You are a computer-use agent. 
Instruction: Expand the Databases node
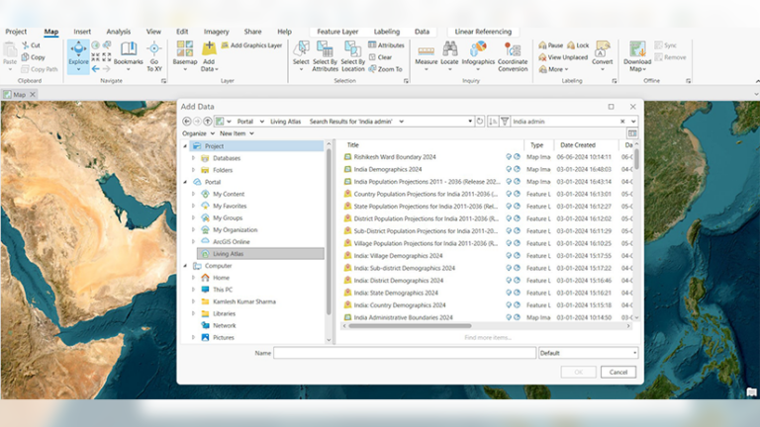point(193,158)
